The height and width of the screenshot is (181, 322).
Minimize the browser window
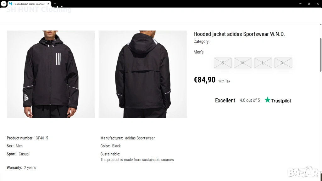pyautogui.click(x=300, y=4)
